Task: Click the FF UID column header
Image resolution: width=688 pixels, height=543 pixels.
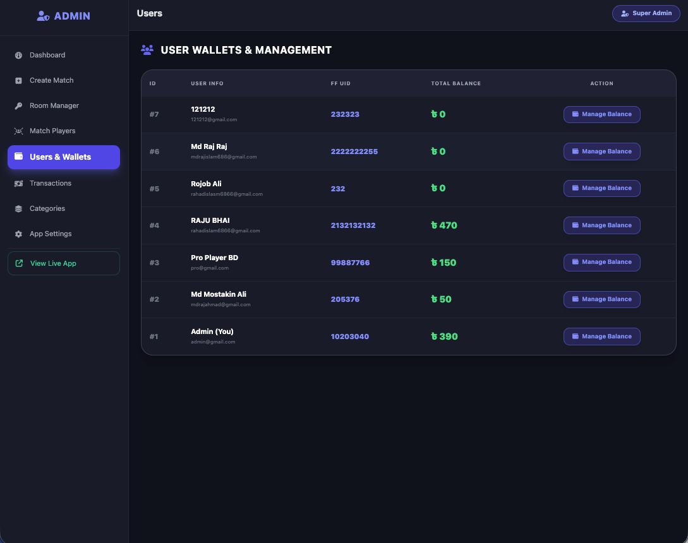Action: (341, 83)
